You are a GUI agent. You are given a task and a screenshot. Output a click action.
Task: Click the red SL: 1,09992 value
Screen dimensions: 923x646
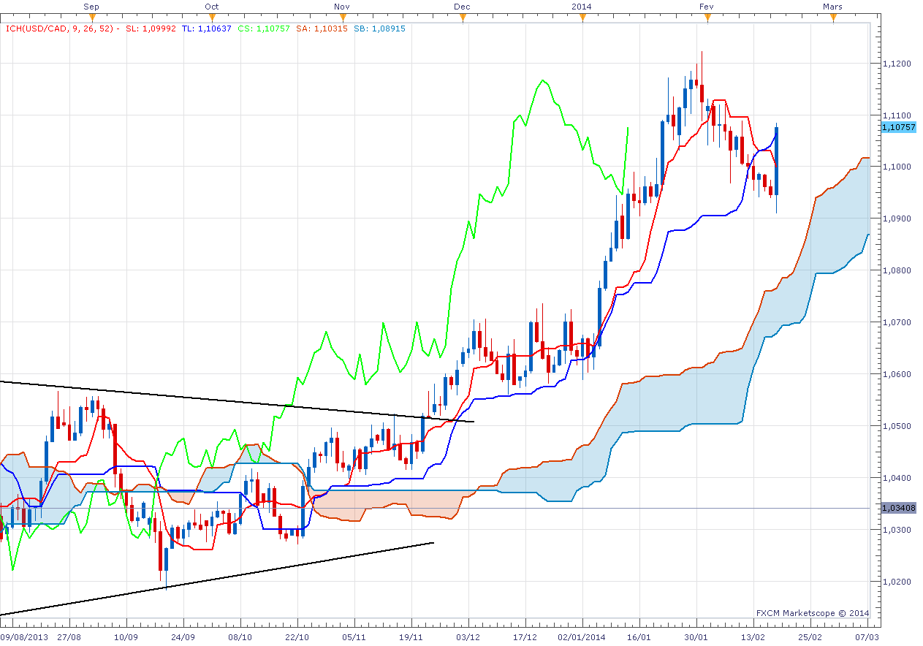[151, 28]
